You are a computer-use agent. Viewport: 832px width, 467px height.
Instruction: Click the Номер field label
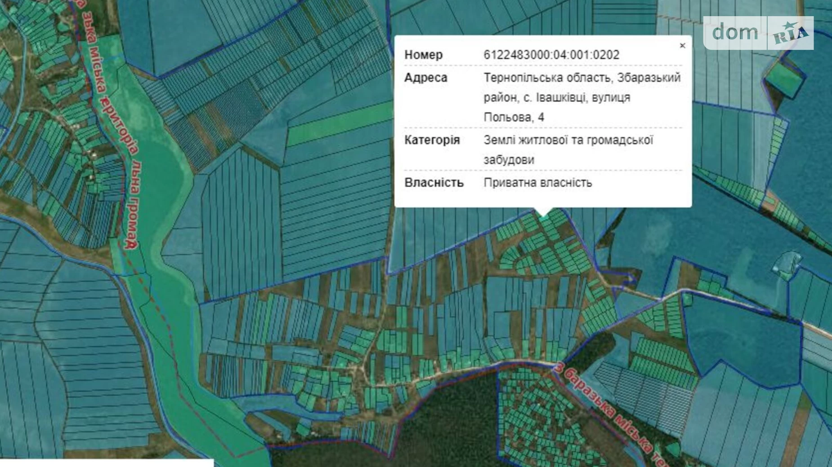424,55
